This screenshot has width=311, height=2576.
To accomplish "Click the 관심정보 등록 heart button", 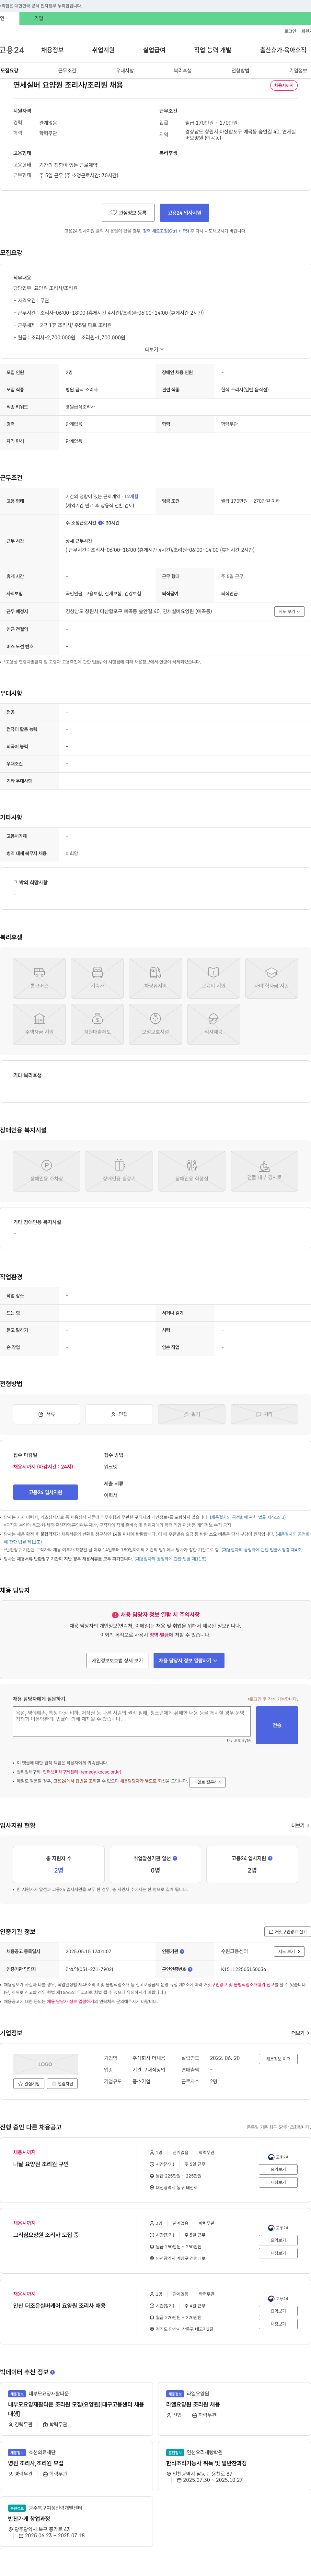I will tap(128, 213).
